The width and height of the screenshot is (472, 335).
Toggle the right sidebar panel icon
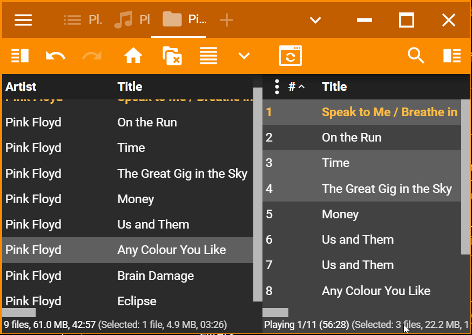[x=451, y=56]
